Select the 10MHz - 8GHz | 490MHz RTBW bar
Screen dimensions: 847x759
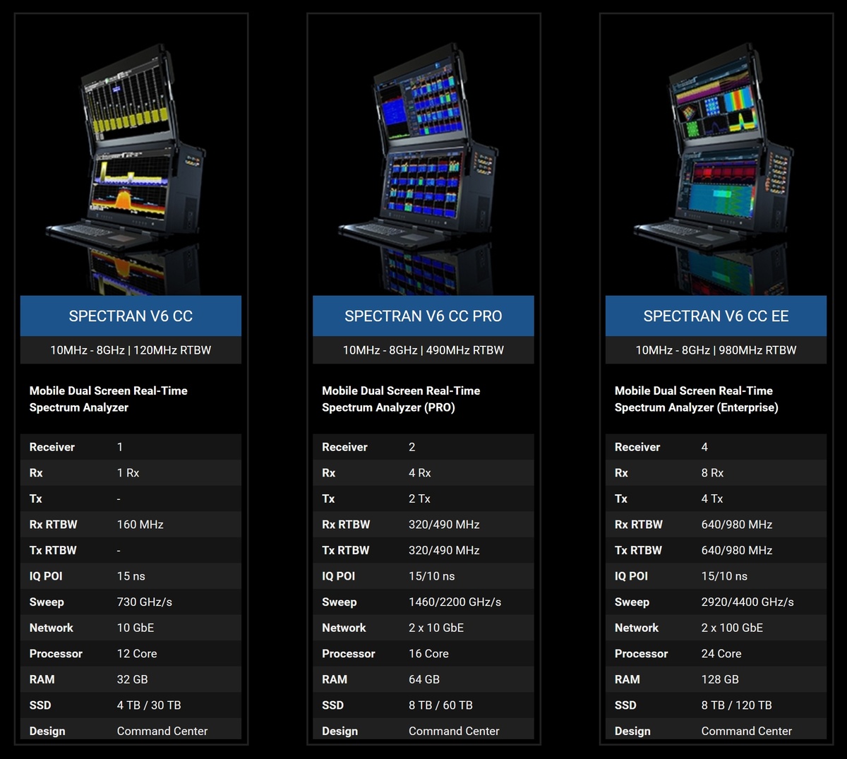click(x=423, y=350)
